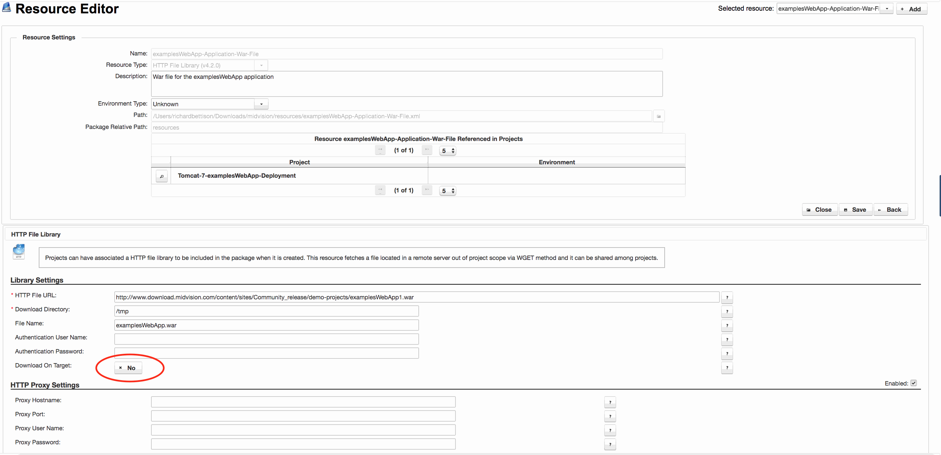Go to next page in bottom paginator
The width and height of the screenshot is (941, 455).
[427, 190]
